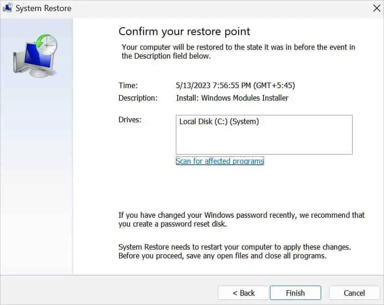Screen dimensions: 384x305
Task: Click the System Restore icon in the title bar
Action: [x=8, y=8]
